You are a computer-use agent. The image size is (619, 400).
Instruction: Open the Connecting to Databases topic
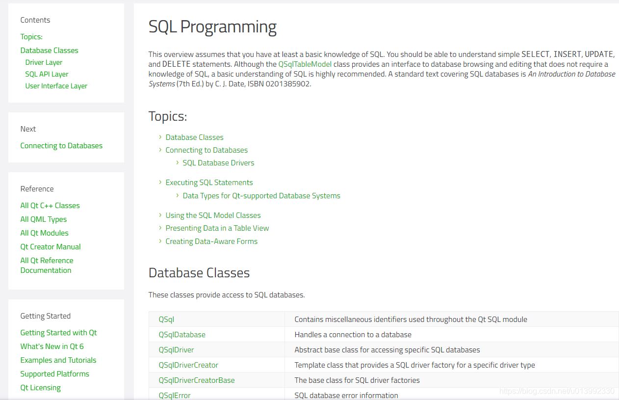coord(206,150)
